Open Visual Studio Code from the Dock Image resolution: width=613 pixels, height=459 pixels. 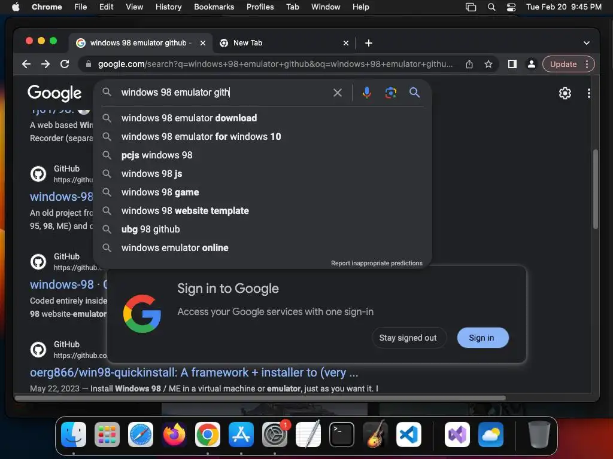click(409, 434)
